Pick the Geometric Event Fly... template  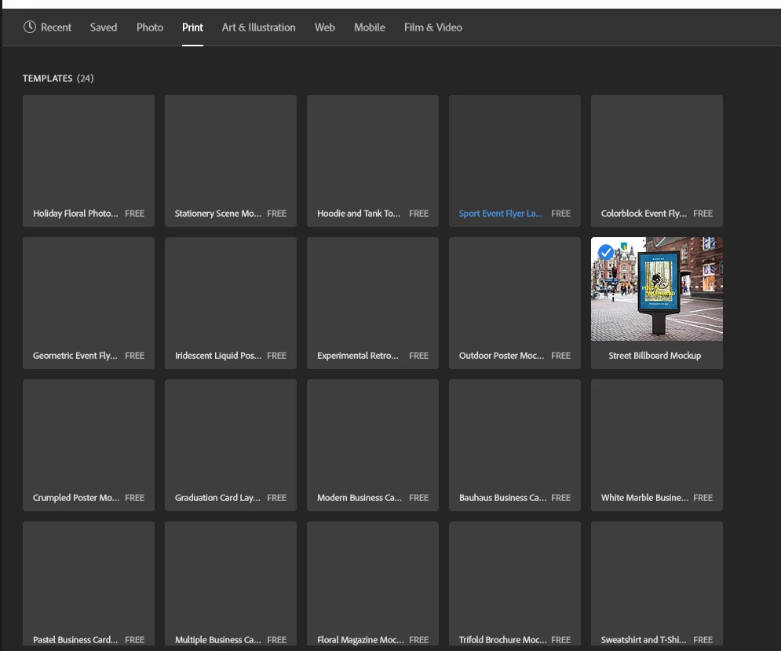click(89, 303)
